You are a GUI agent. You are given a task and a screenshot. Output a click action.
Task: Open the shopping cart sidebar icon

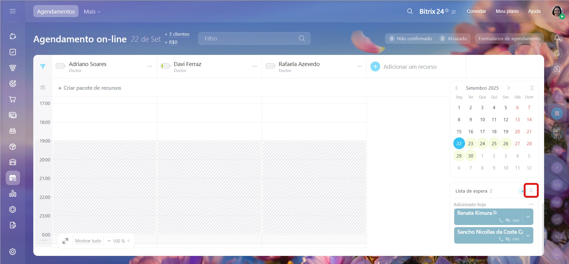coord(13,99)
